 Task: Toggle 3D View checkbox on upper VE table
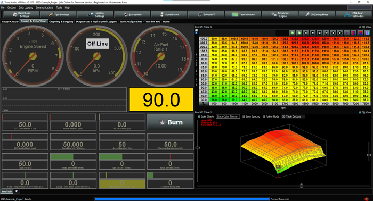(360, 27)
